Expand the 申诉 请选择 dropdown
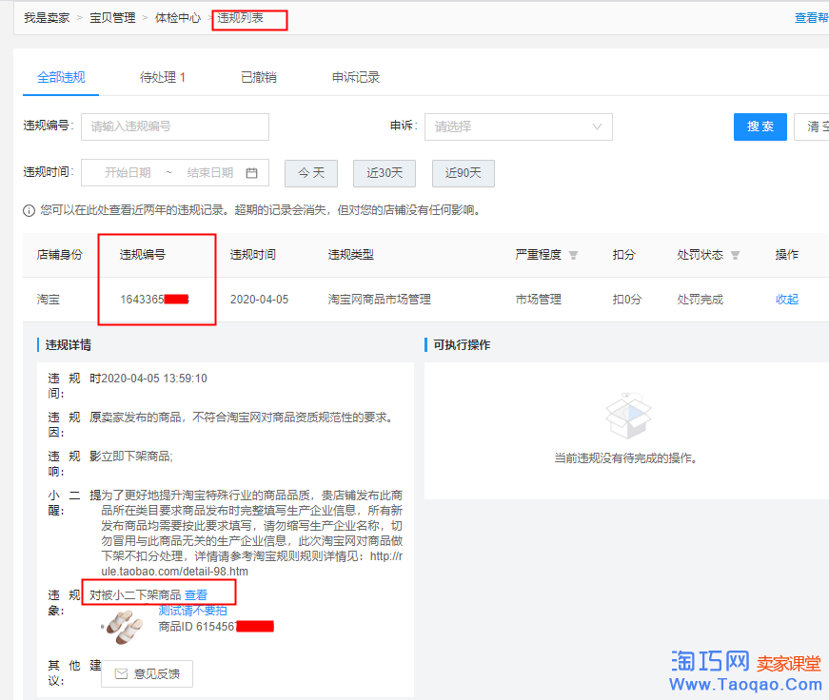829x700 pixels. (x=518, y=126)
